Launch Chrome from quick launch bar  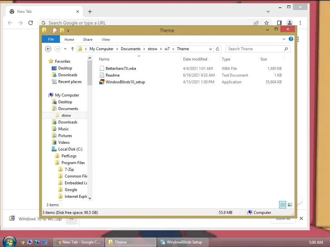[x=22, y=242]
